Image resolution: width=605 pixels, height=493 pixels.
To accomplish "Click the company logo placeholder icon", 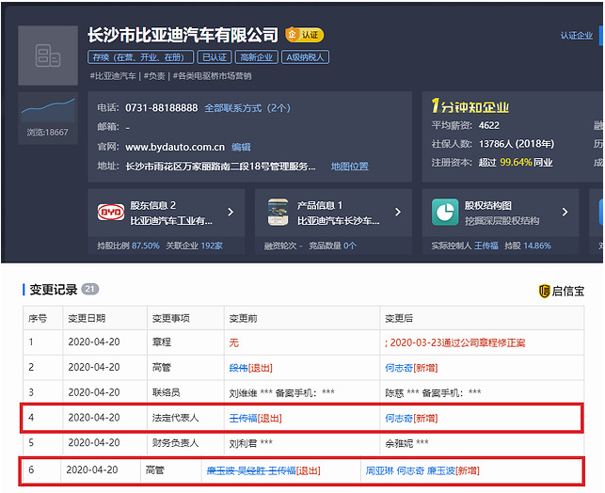I will [x=48, y=56].
